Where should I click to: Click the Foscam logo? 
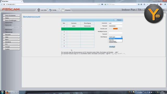tap(11, 9)
